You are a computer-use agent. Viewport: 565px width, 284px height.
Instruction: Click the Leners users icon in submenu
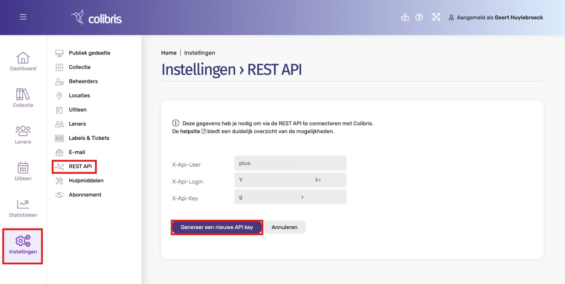tap(59, 124)
